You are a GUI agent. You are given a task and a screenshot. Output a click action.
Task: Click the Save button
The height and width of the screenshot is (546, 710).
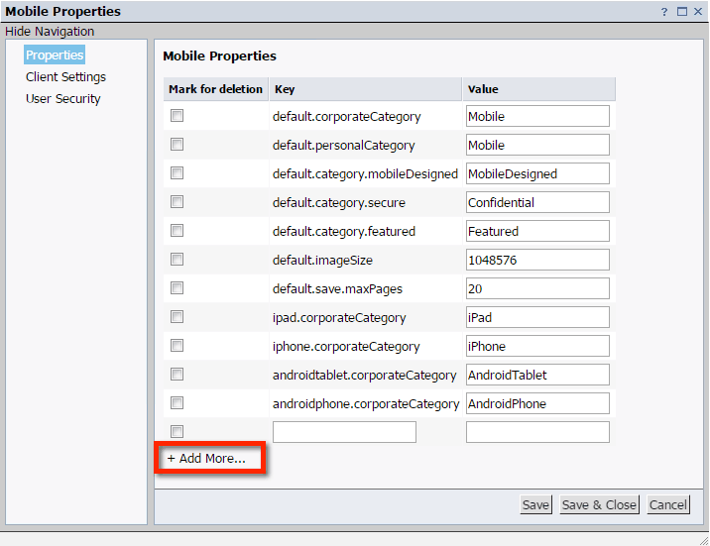point(535,505)
